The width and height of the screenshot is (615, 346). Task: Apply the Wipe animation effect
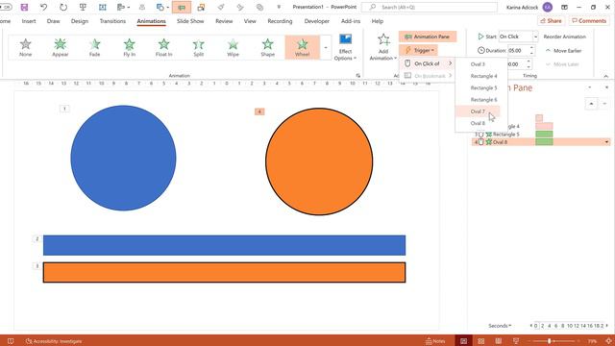pyautogui.click(x=233, y=47)
